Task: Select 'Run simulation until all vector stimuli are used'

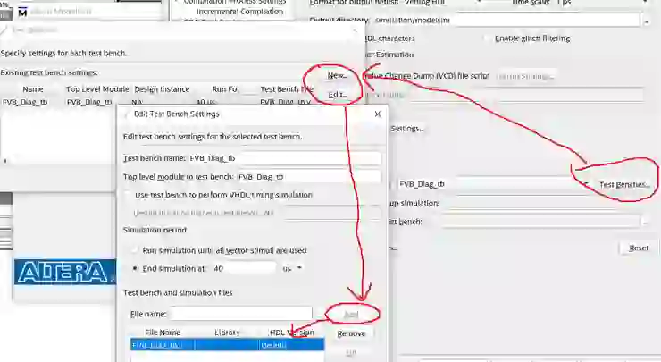Action: click(135, 250)
